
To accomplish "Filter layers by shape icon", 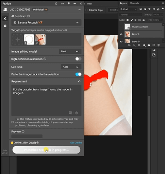I will 154,9.
